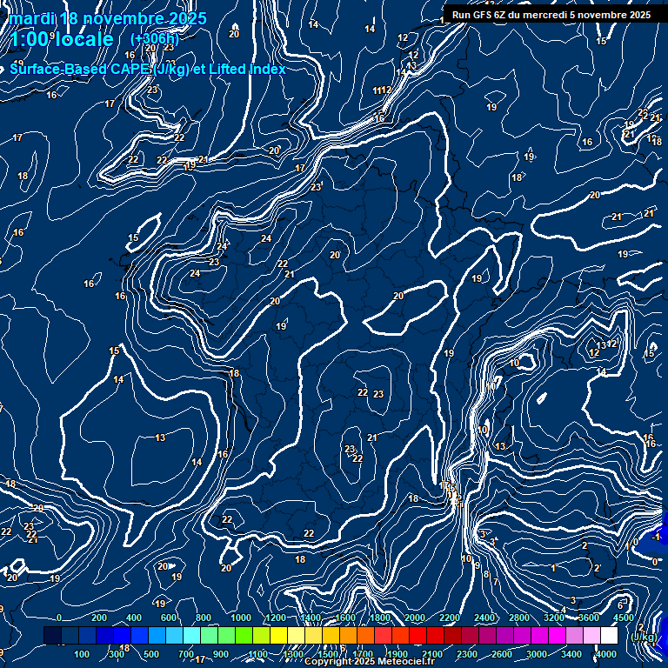Click the '-1' lifted index value in the blue area
Viewport: 668px width, 668px height.
pyautogui.click(x=657, y=537)
